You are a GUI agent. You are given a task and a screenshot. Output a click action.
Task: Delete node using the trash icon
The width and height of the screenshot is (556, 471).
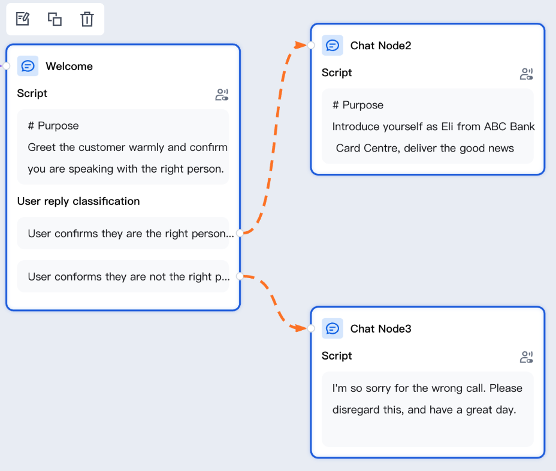(x=87, y=19)
